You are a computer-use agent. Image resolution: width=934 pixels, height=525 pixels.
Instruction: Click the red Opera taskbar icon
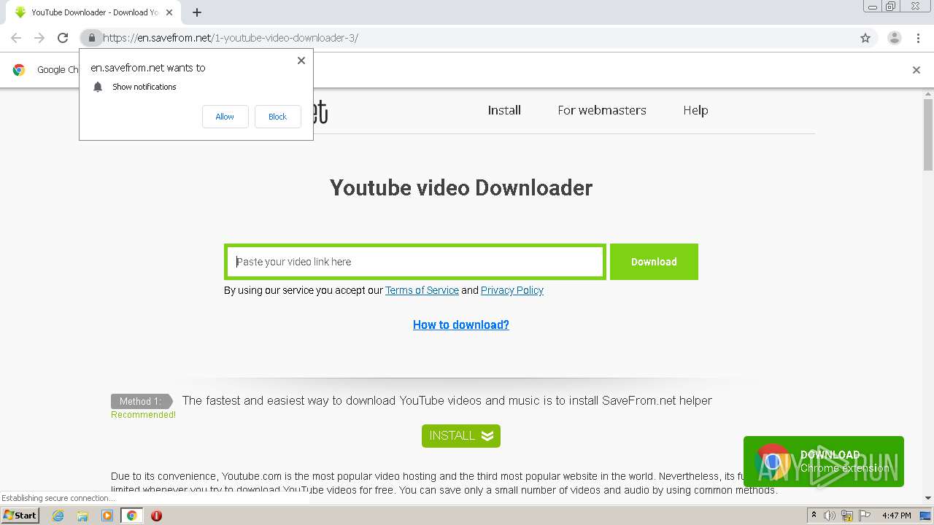[156, 516]
